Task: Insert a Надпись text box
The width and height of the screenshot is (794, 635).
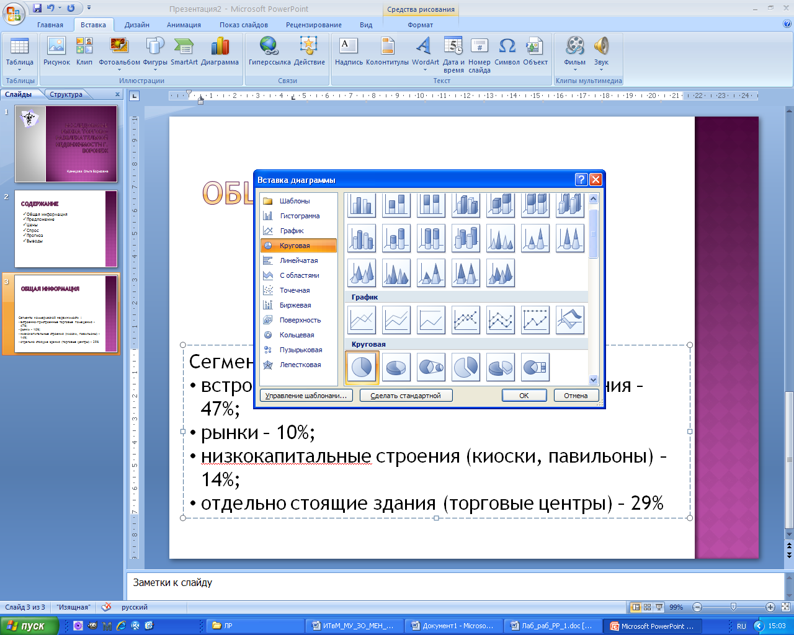Action: (x=349, y=52)
